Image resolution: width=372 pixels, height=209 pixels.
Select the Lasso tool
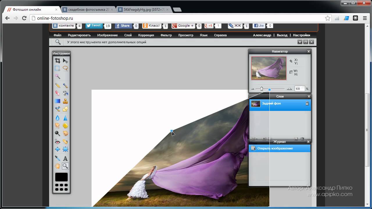point(65,69)
